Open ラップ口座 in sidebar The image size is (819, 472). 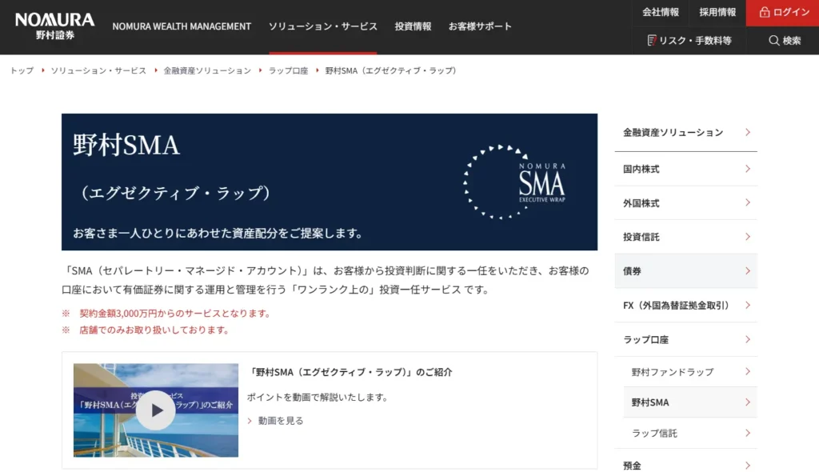685,339
